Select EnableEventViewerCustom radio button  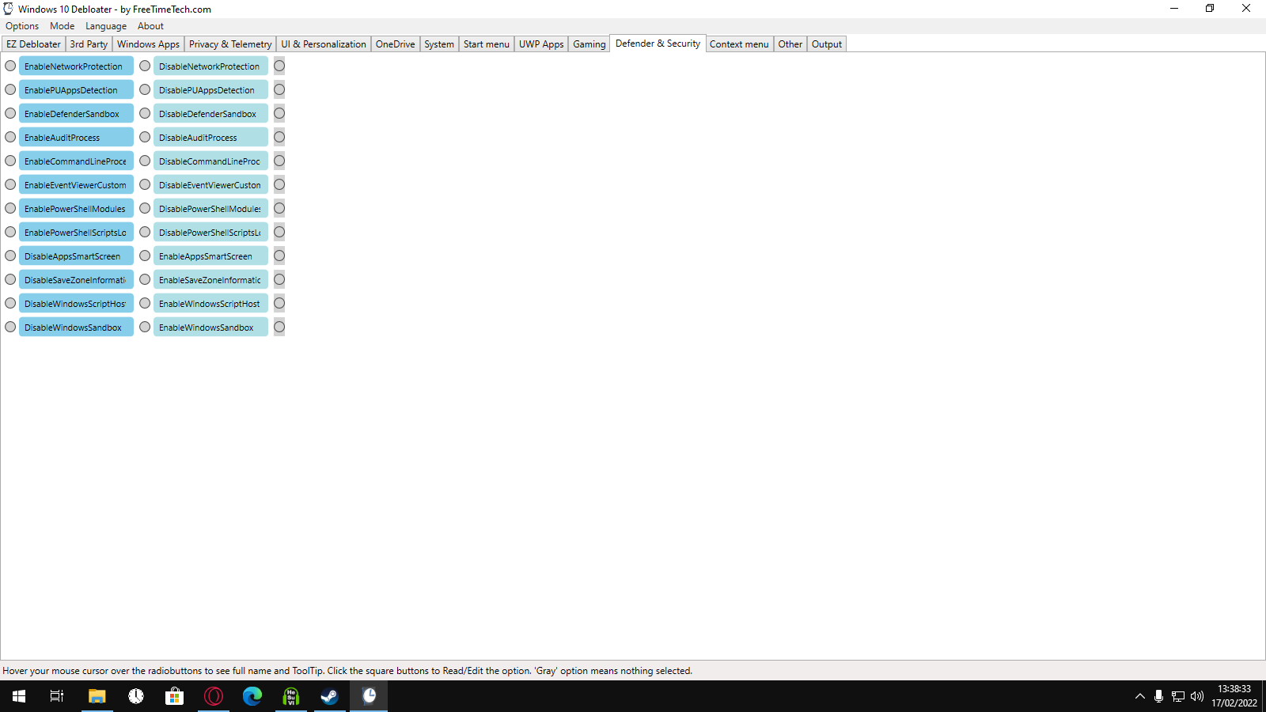[10, 184]
